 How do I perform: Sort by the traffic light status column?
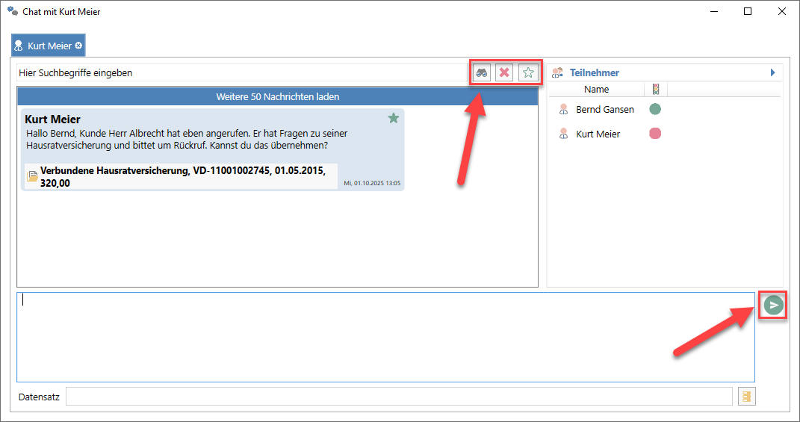pos(656,90)
